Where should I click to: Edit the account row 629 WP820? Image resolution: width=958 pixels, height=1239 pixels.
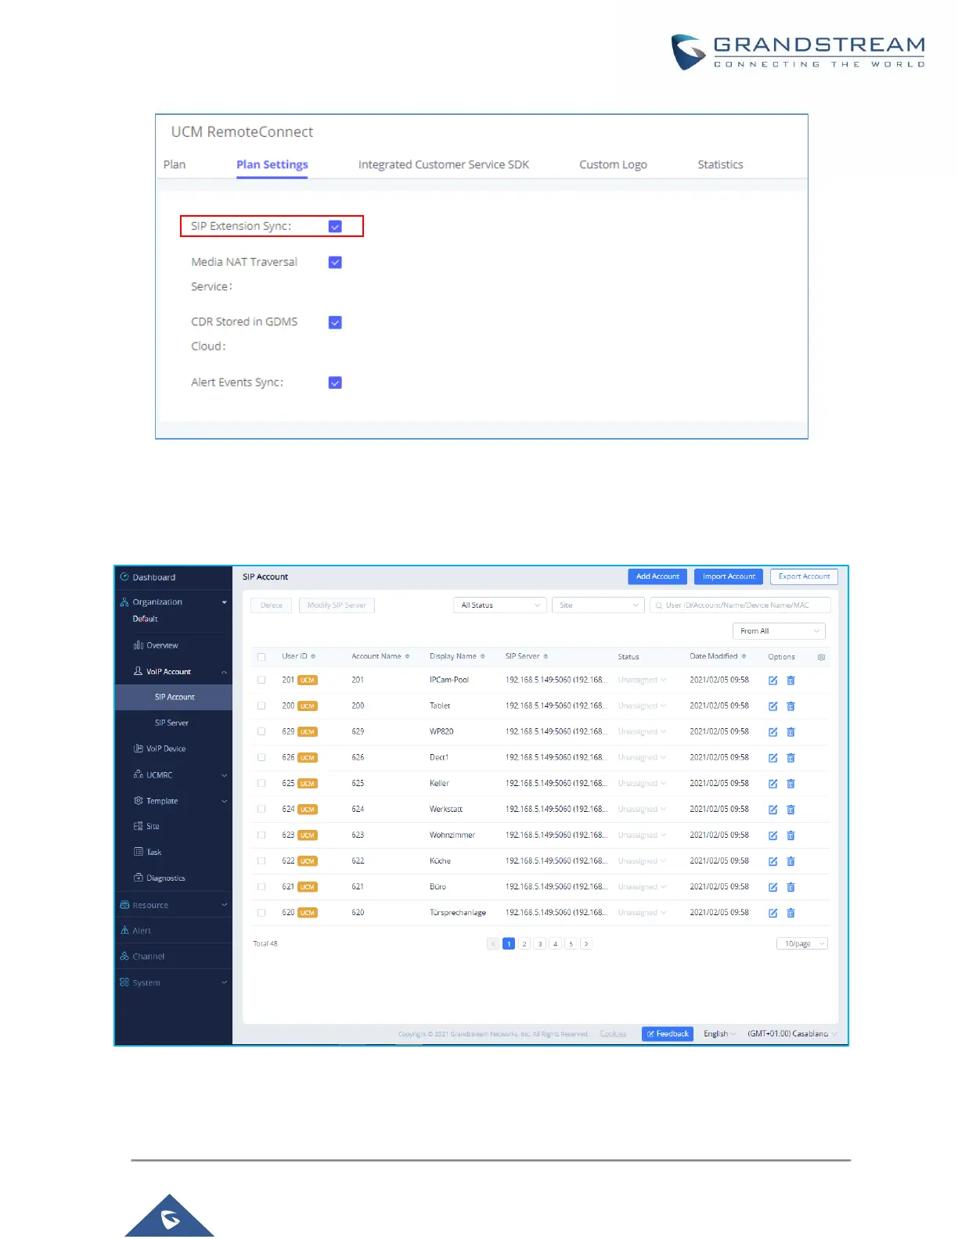coord(773,732)
